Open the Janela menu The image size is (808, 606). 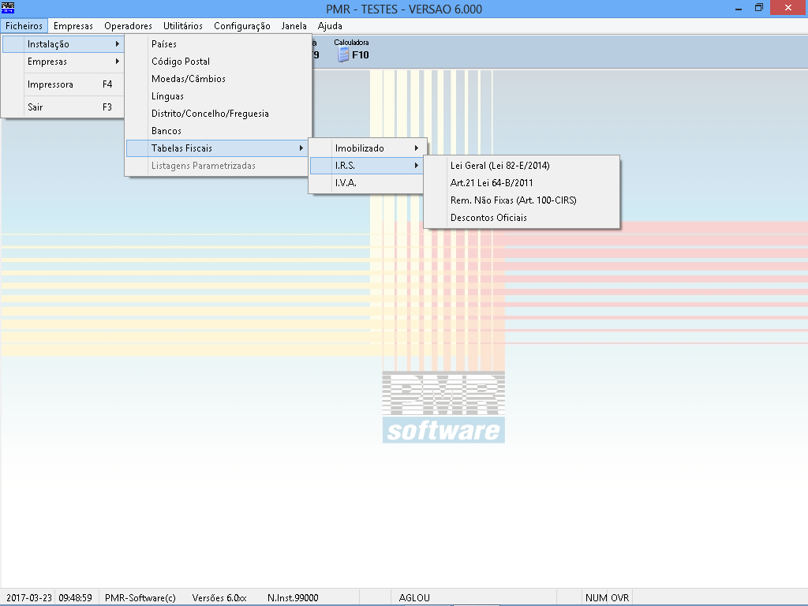[294, 26]
